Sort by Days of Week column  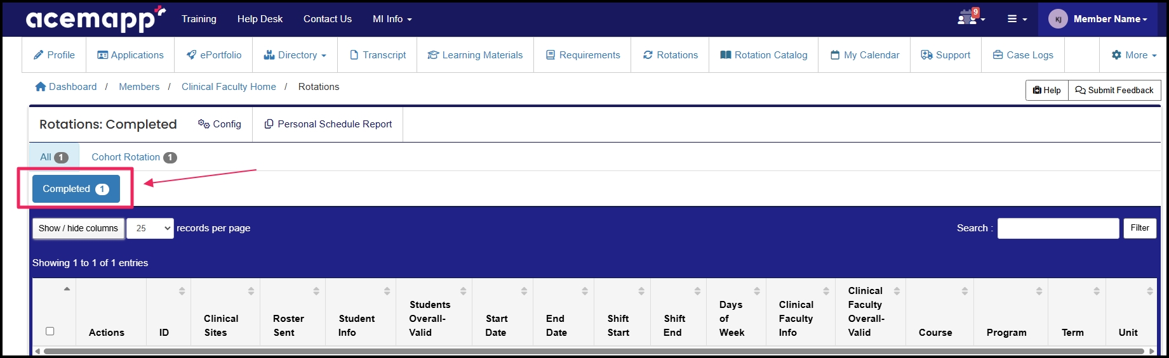[757, 291]
